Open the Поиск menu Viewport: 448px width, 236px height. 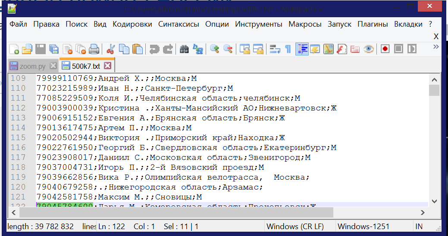coord(77,24)
